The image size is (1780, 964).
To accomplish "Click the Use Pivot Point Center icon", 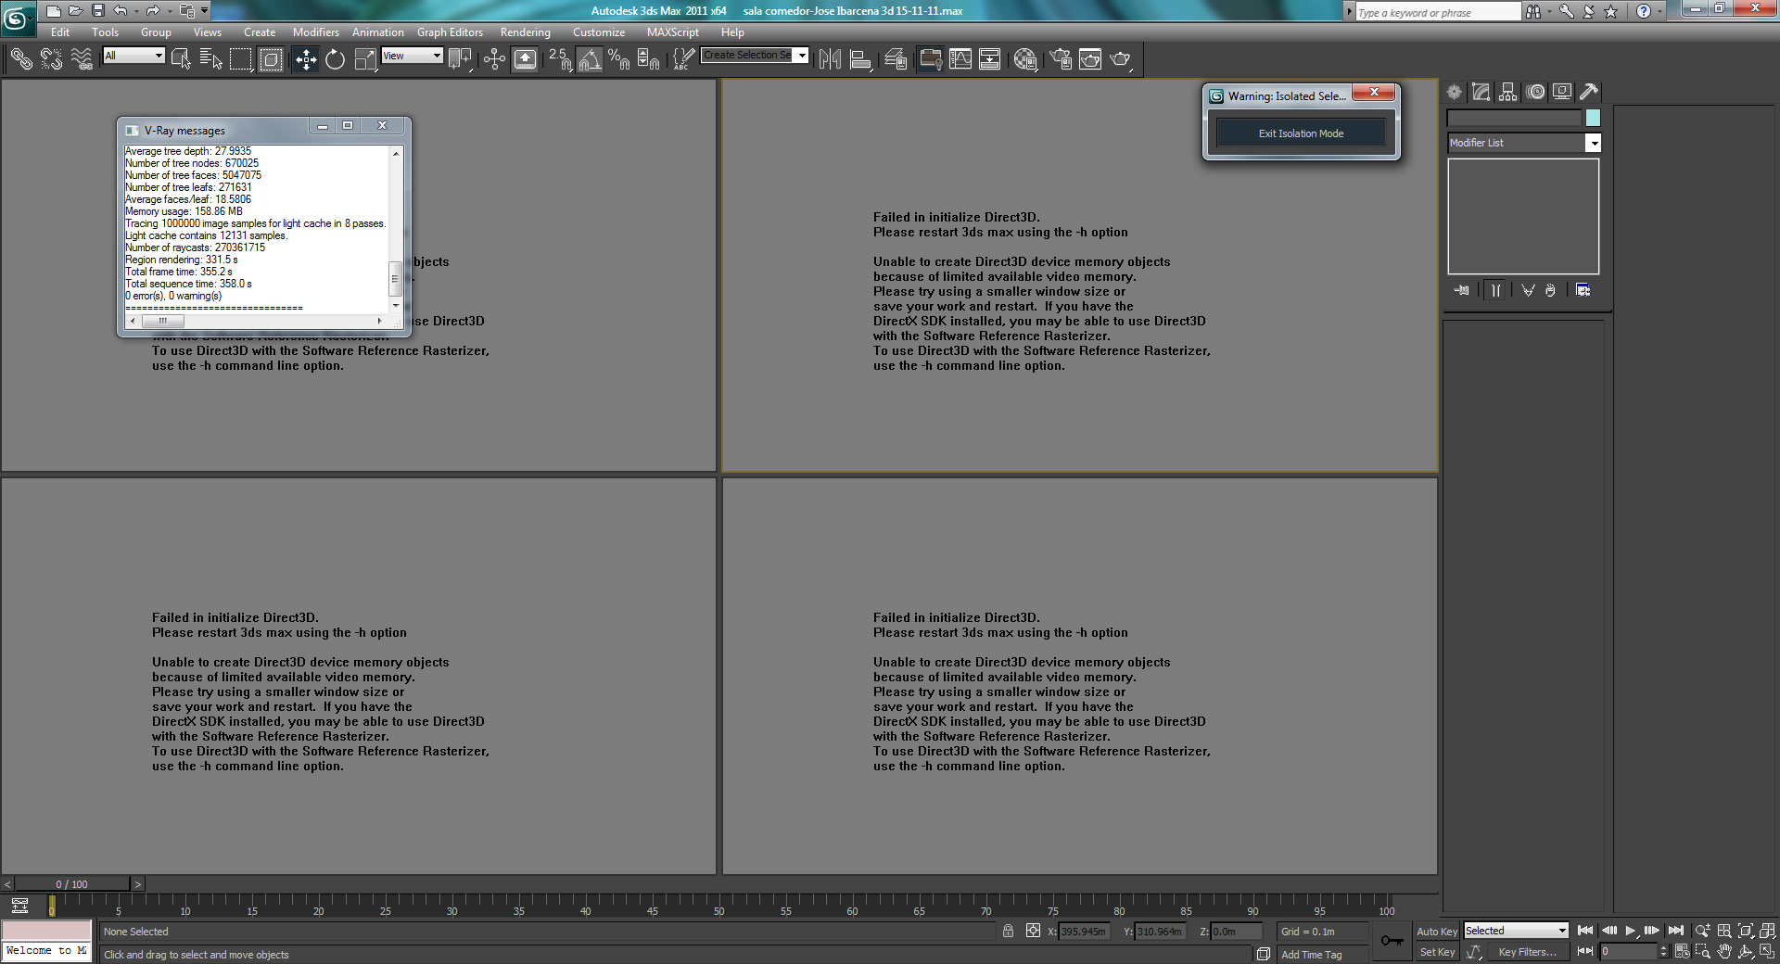I will [460, 59].
